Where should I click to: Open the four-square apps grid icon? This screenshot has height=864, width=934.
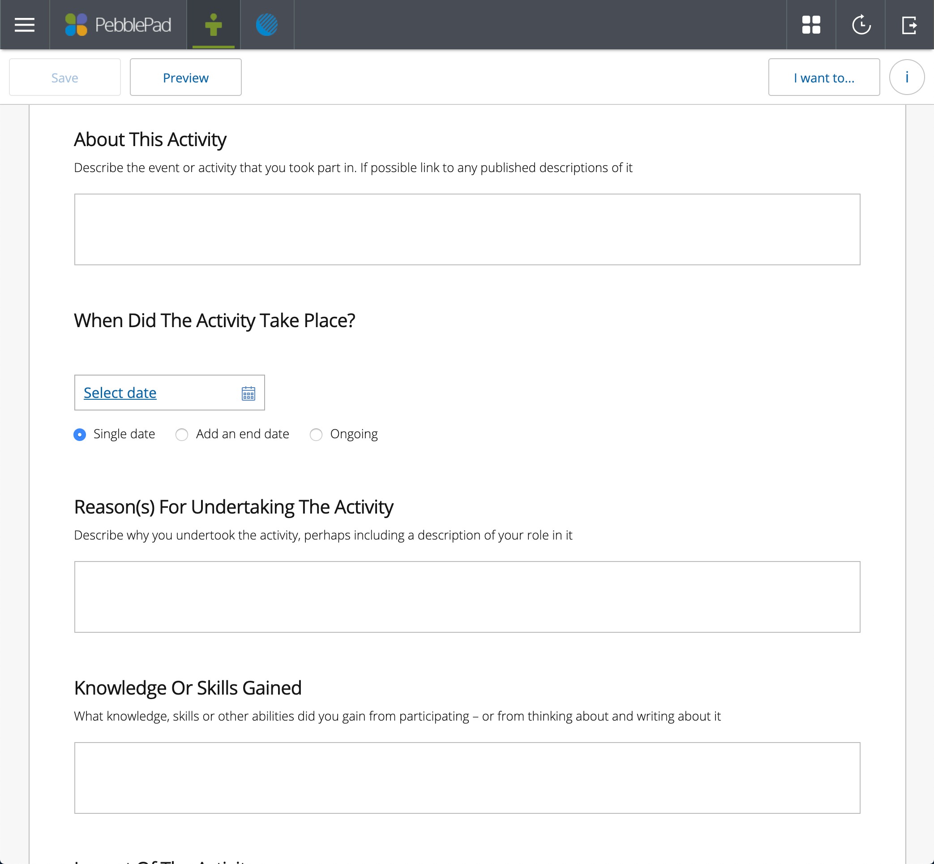pos(811,25)
